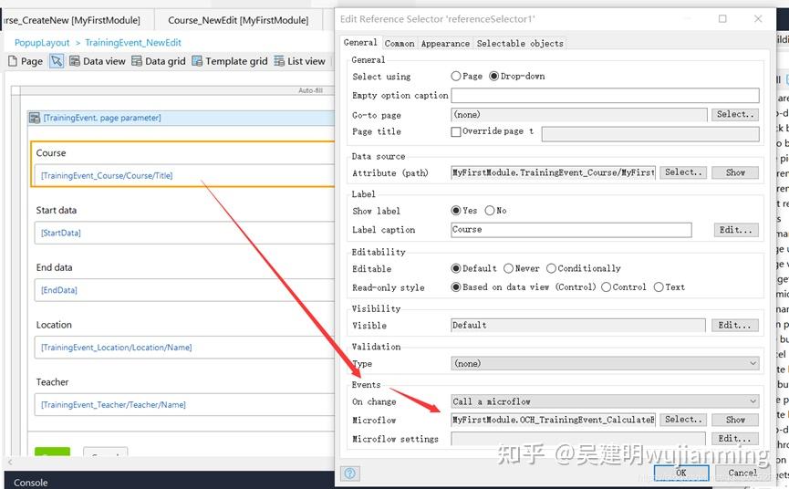Click Show for Microflow
The height and width of the screenshot is (489, 789).
coord(735,419)
